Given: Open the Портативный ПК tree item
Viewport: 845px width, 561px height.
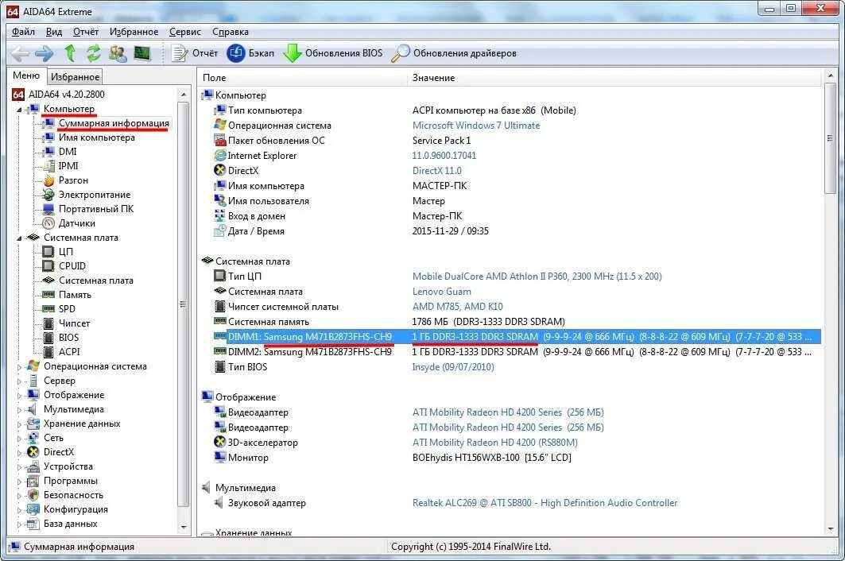Looking at the screenshot, I should pos(96,209).
